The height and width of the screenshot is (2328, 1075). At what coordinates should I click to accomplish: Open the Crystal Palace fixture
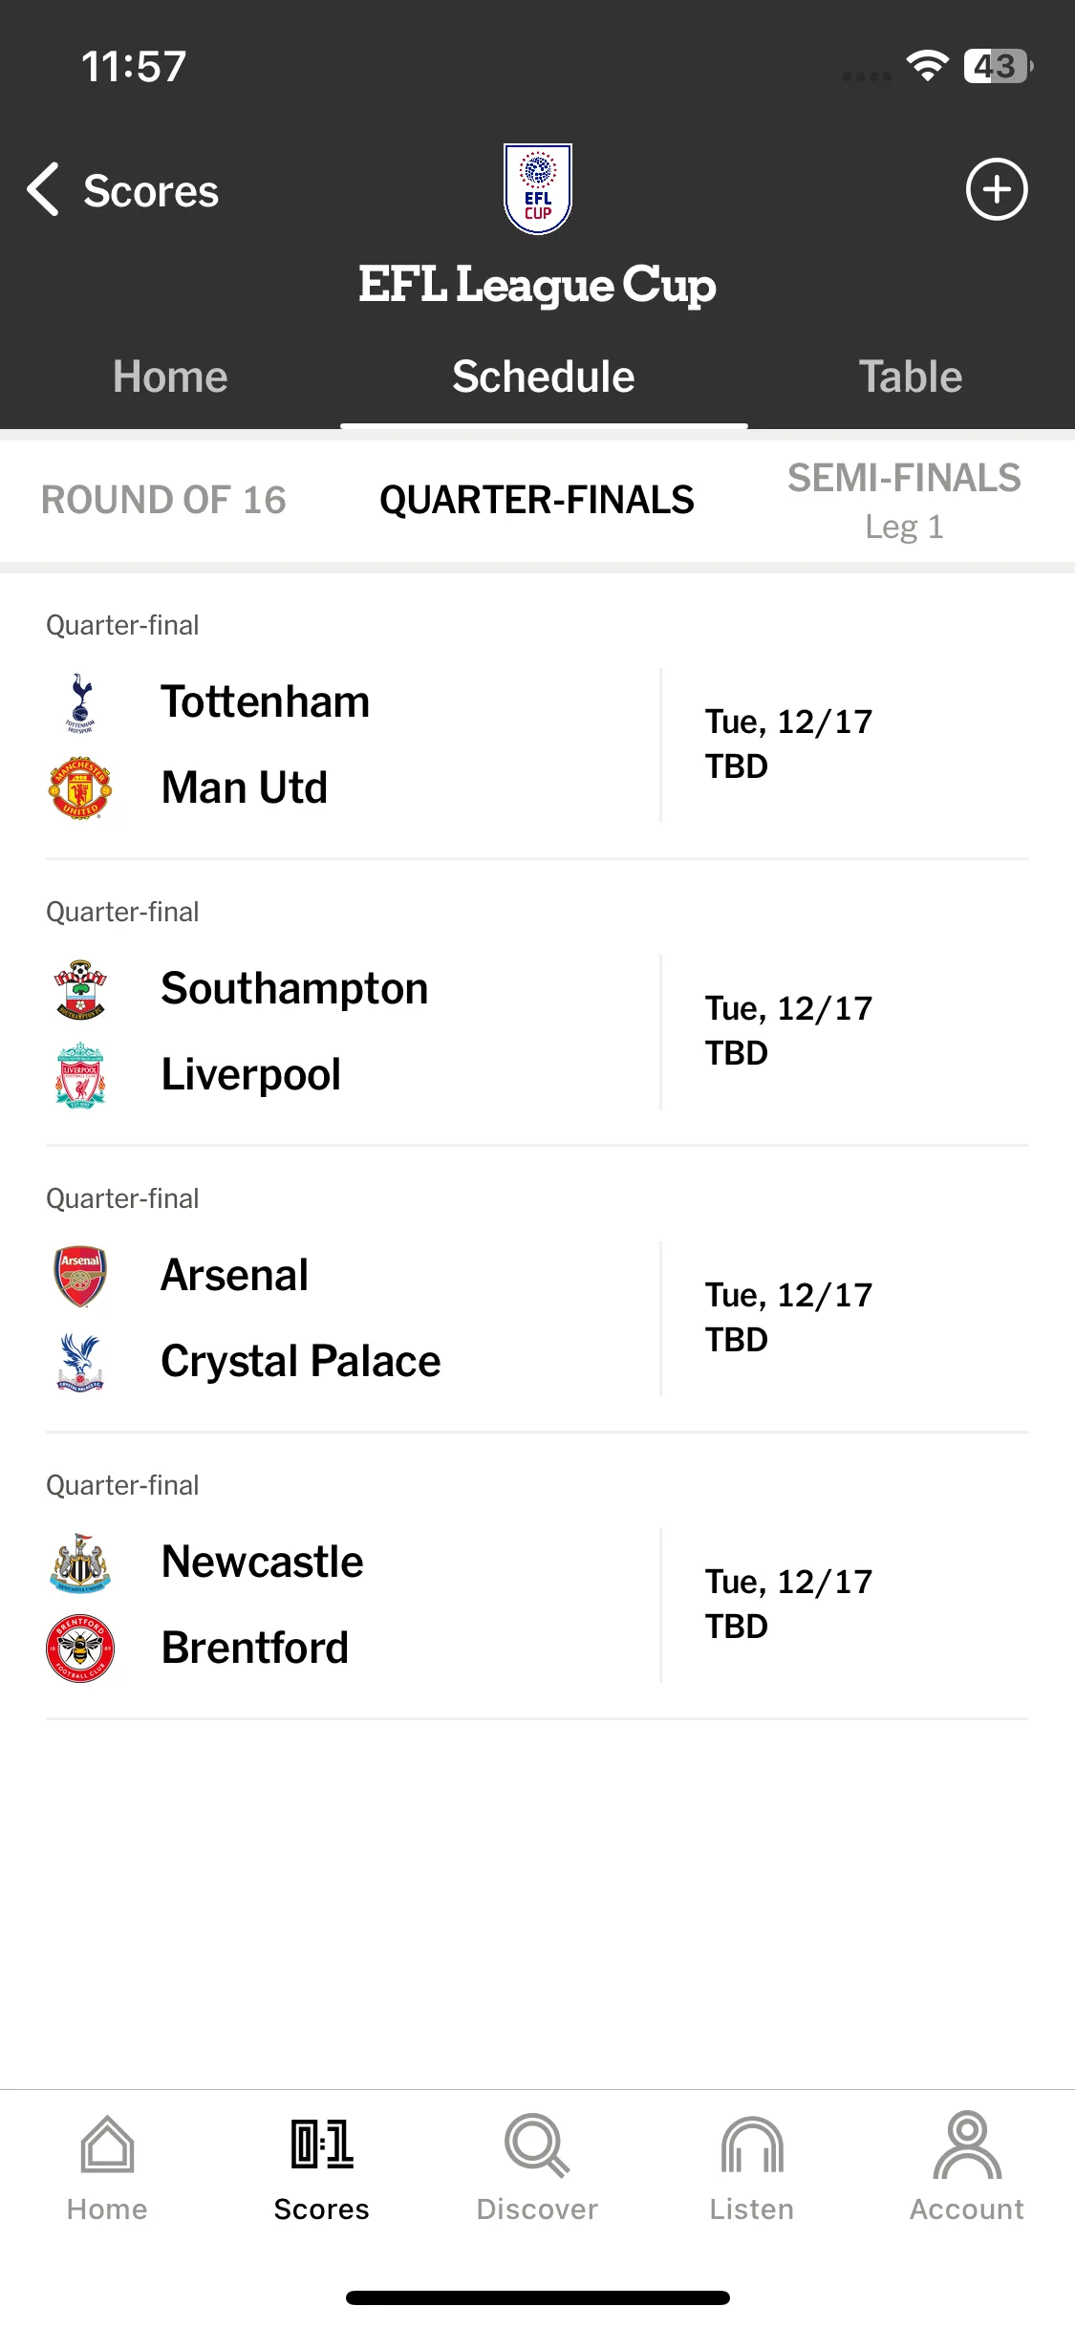(537, 1319)
